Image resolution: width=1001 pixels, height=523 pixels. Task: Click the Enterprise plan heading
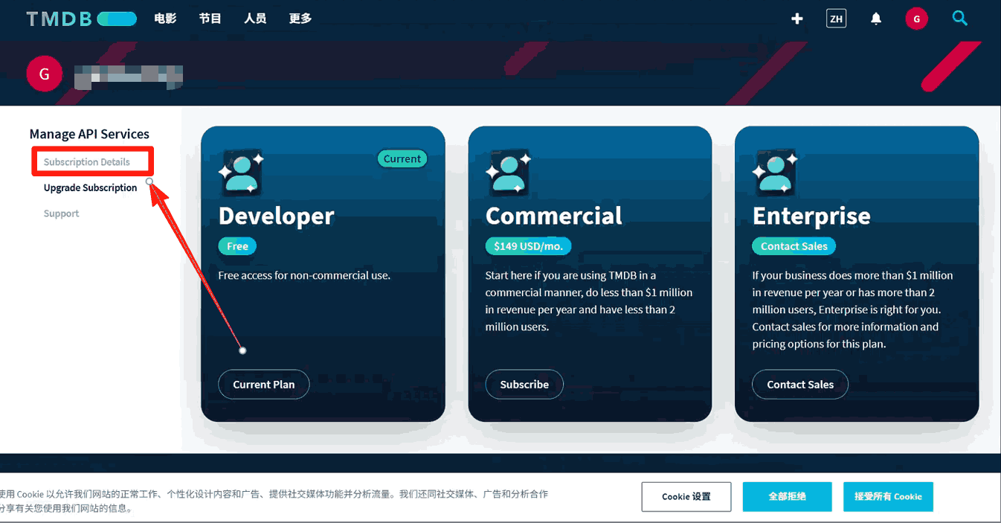(x=811, y=216)
